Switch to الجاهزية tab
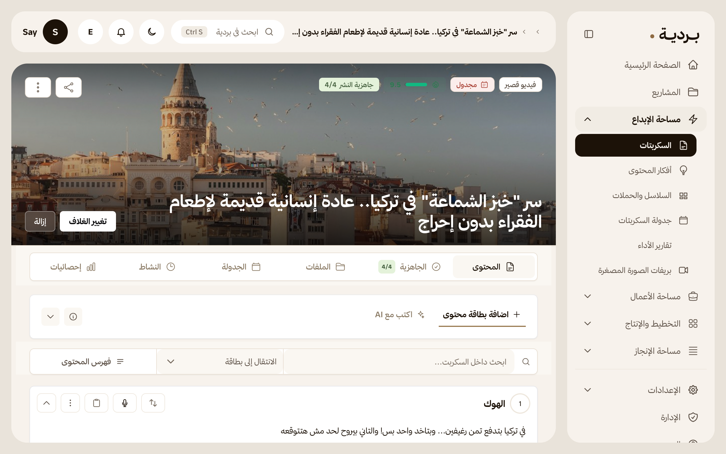 [x=410, y=267]
